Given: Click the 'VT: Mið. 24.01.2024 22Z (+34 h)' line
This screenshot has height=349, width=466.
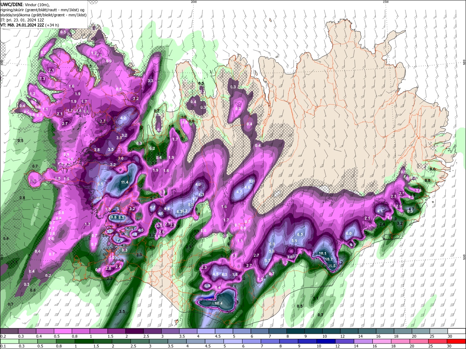Looking at the screenshot, I should 30,25.
